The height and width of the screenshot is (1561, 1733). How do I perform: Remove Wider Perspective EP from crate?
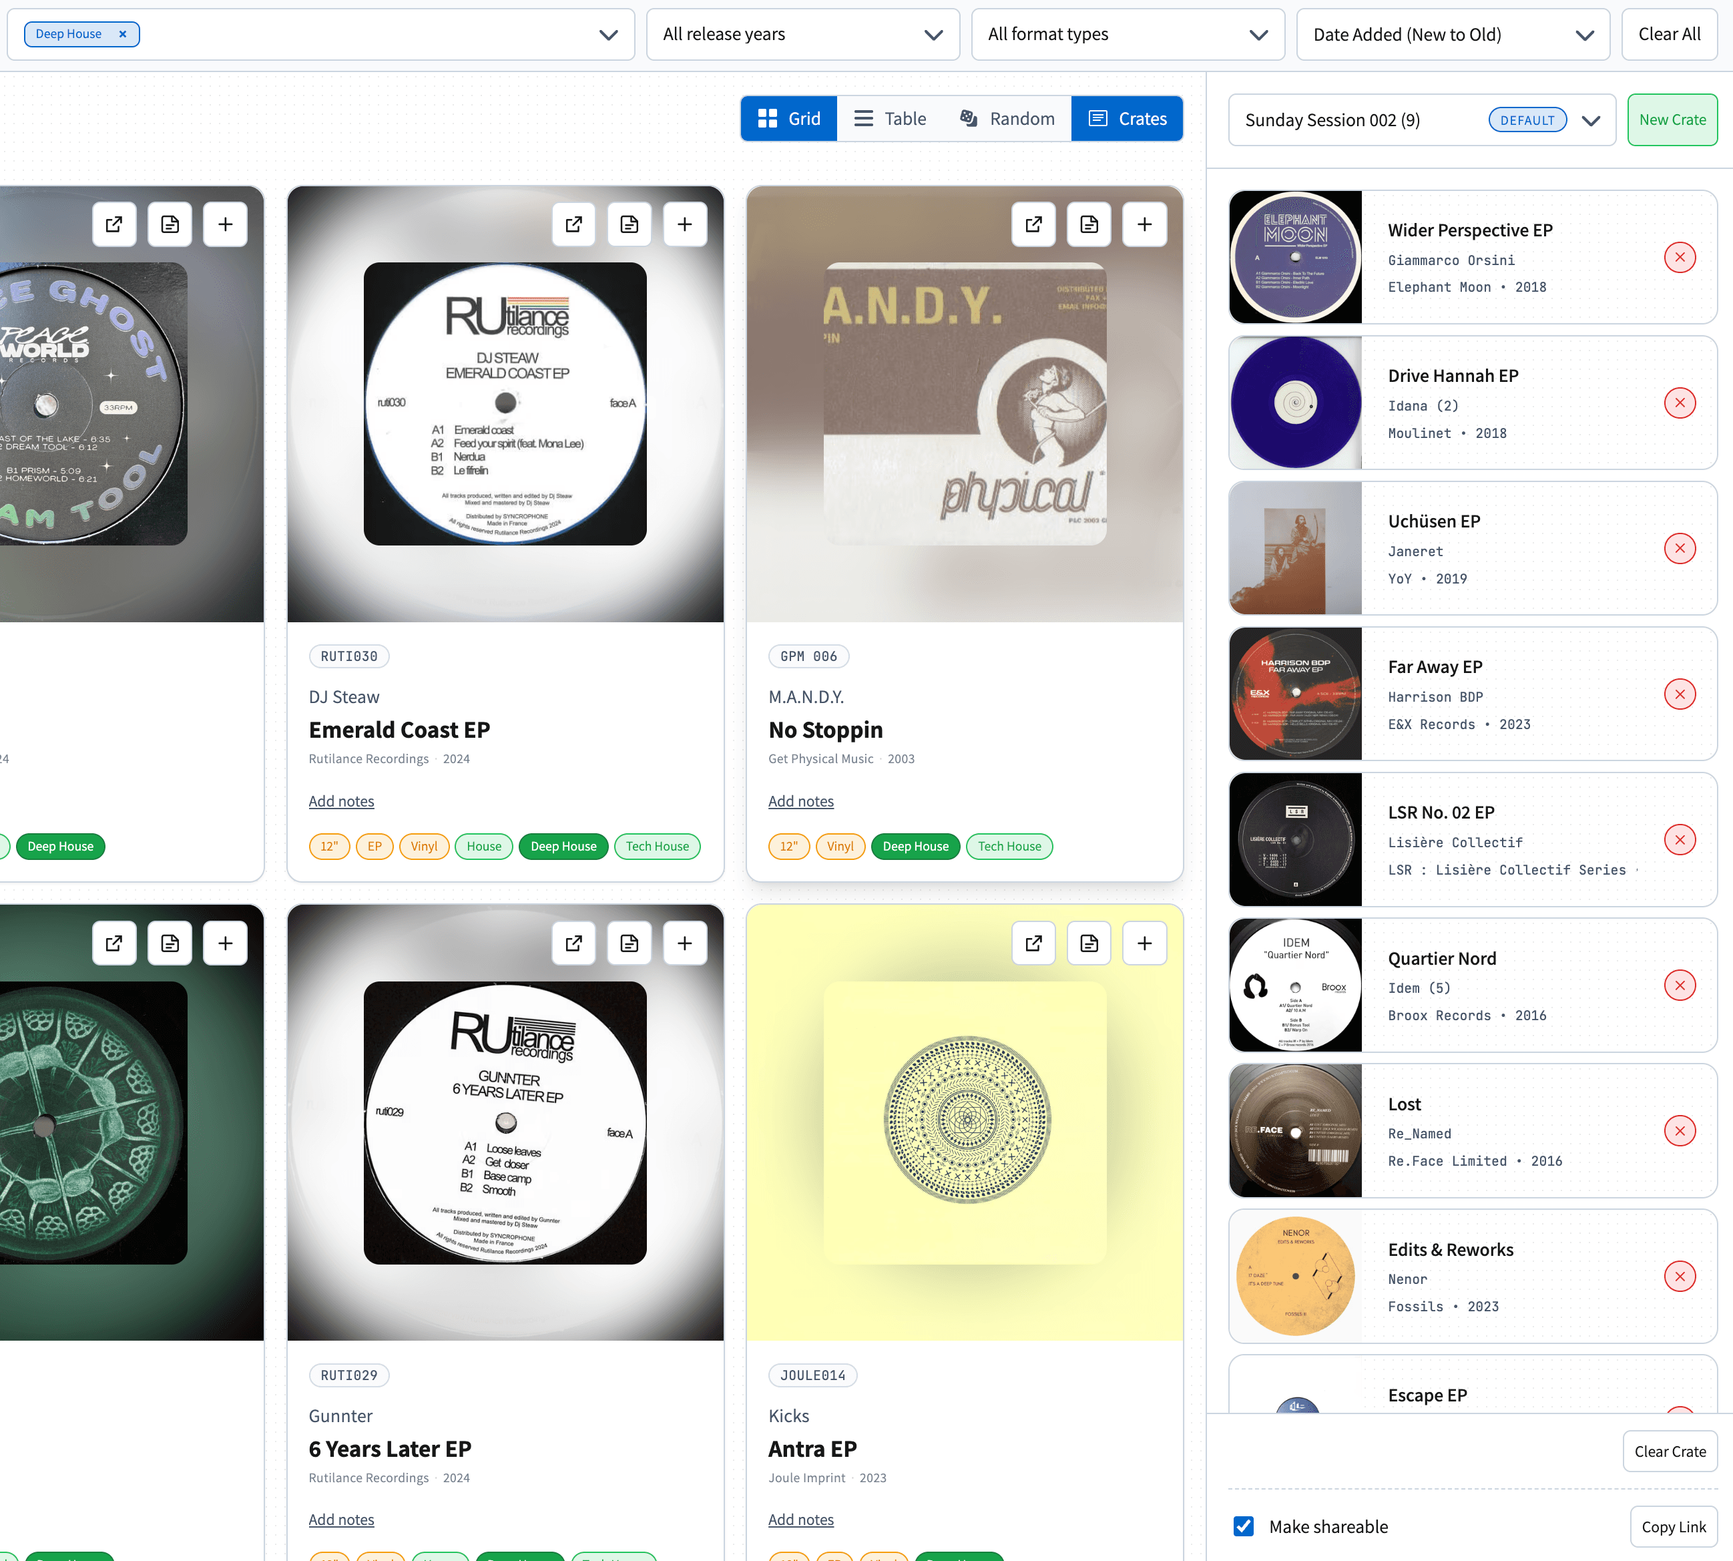pyautogui.click(x=1679, y=256)
